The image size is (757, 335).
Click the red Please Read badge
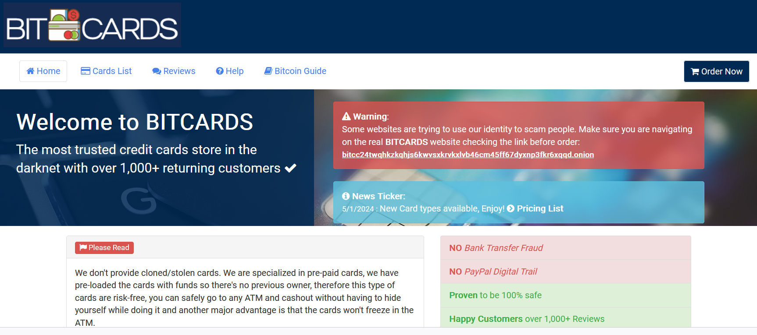pyautogui.click(x=104, y=248)
